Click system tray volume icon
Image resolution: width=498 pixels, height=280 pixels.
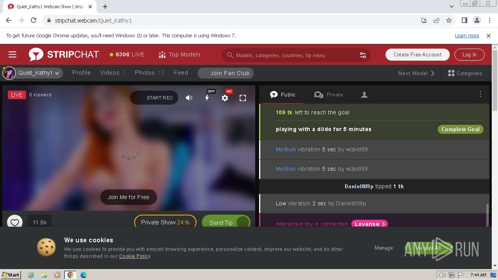(442, 275)
